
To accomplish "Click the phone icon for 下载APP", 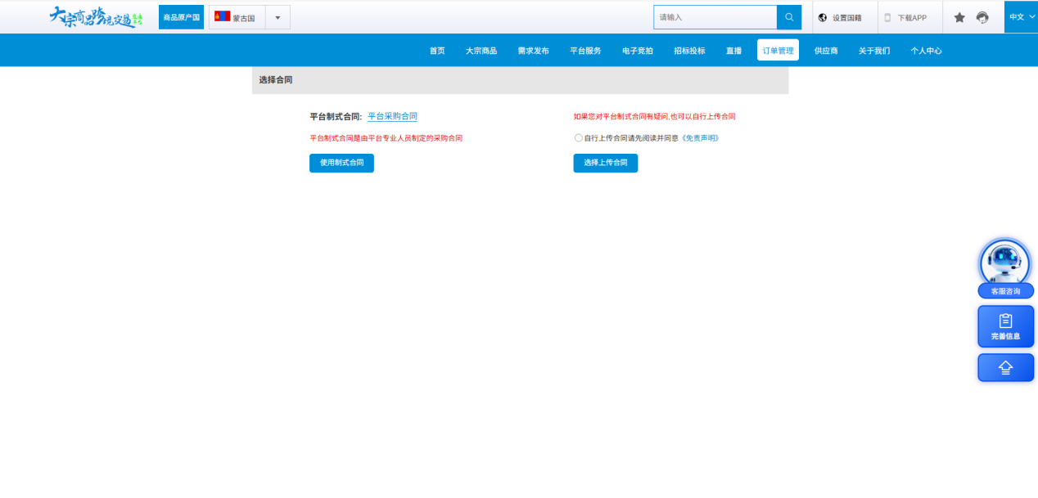I will pyautogui.click(x=887, y=17).
